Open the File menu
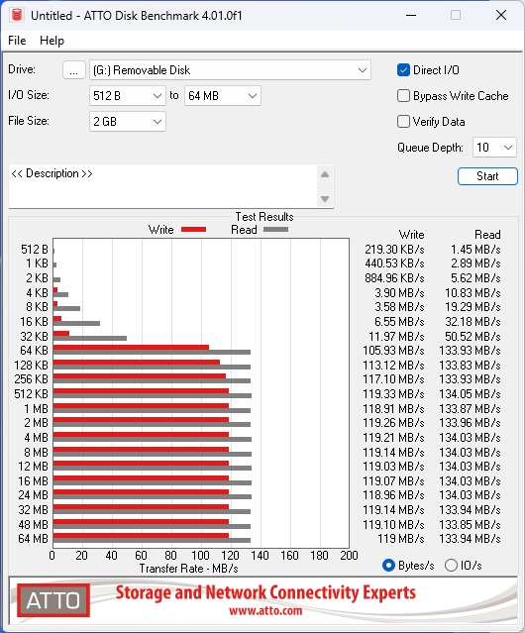525x633 pixels. (17, 41)
